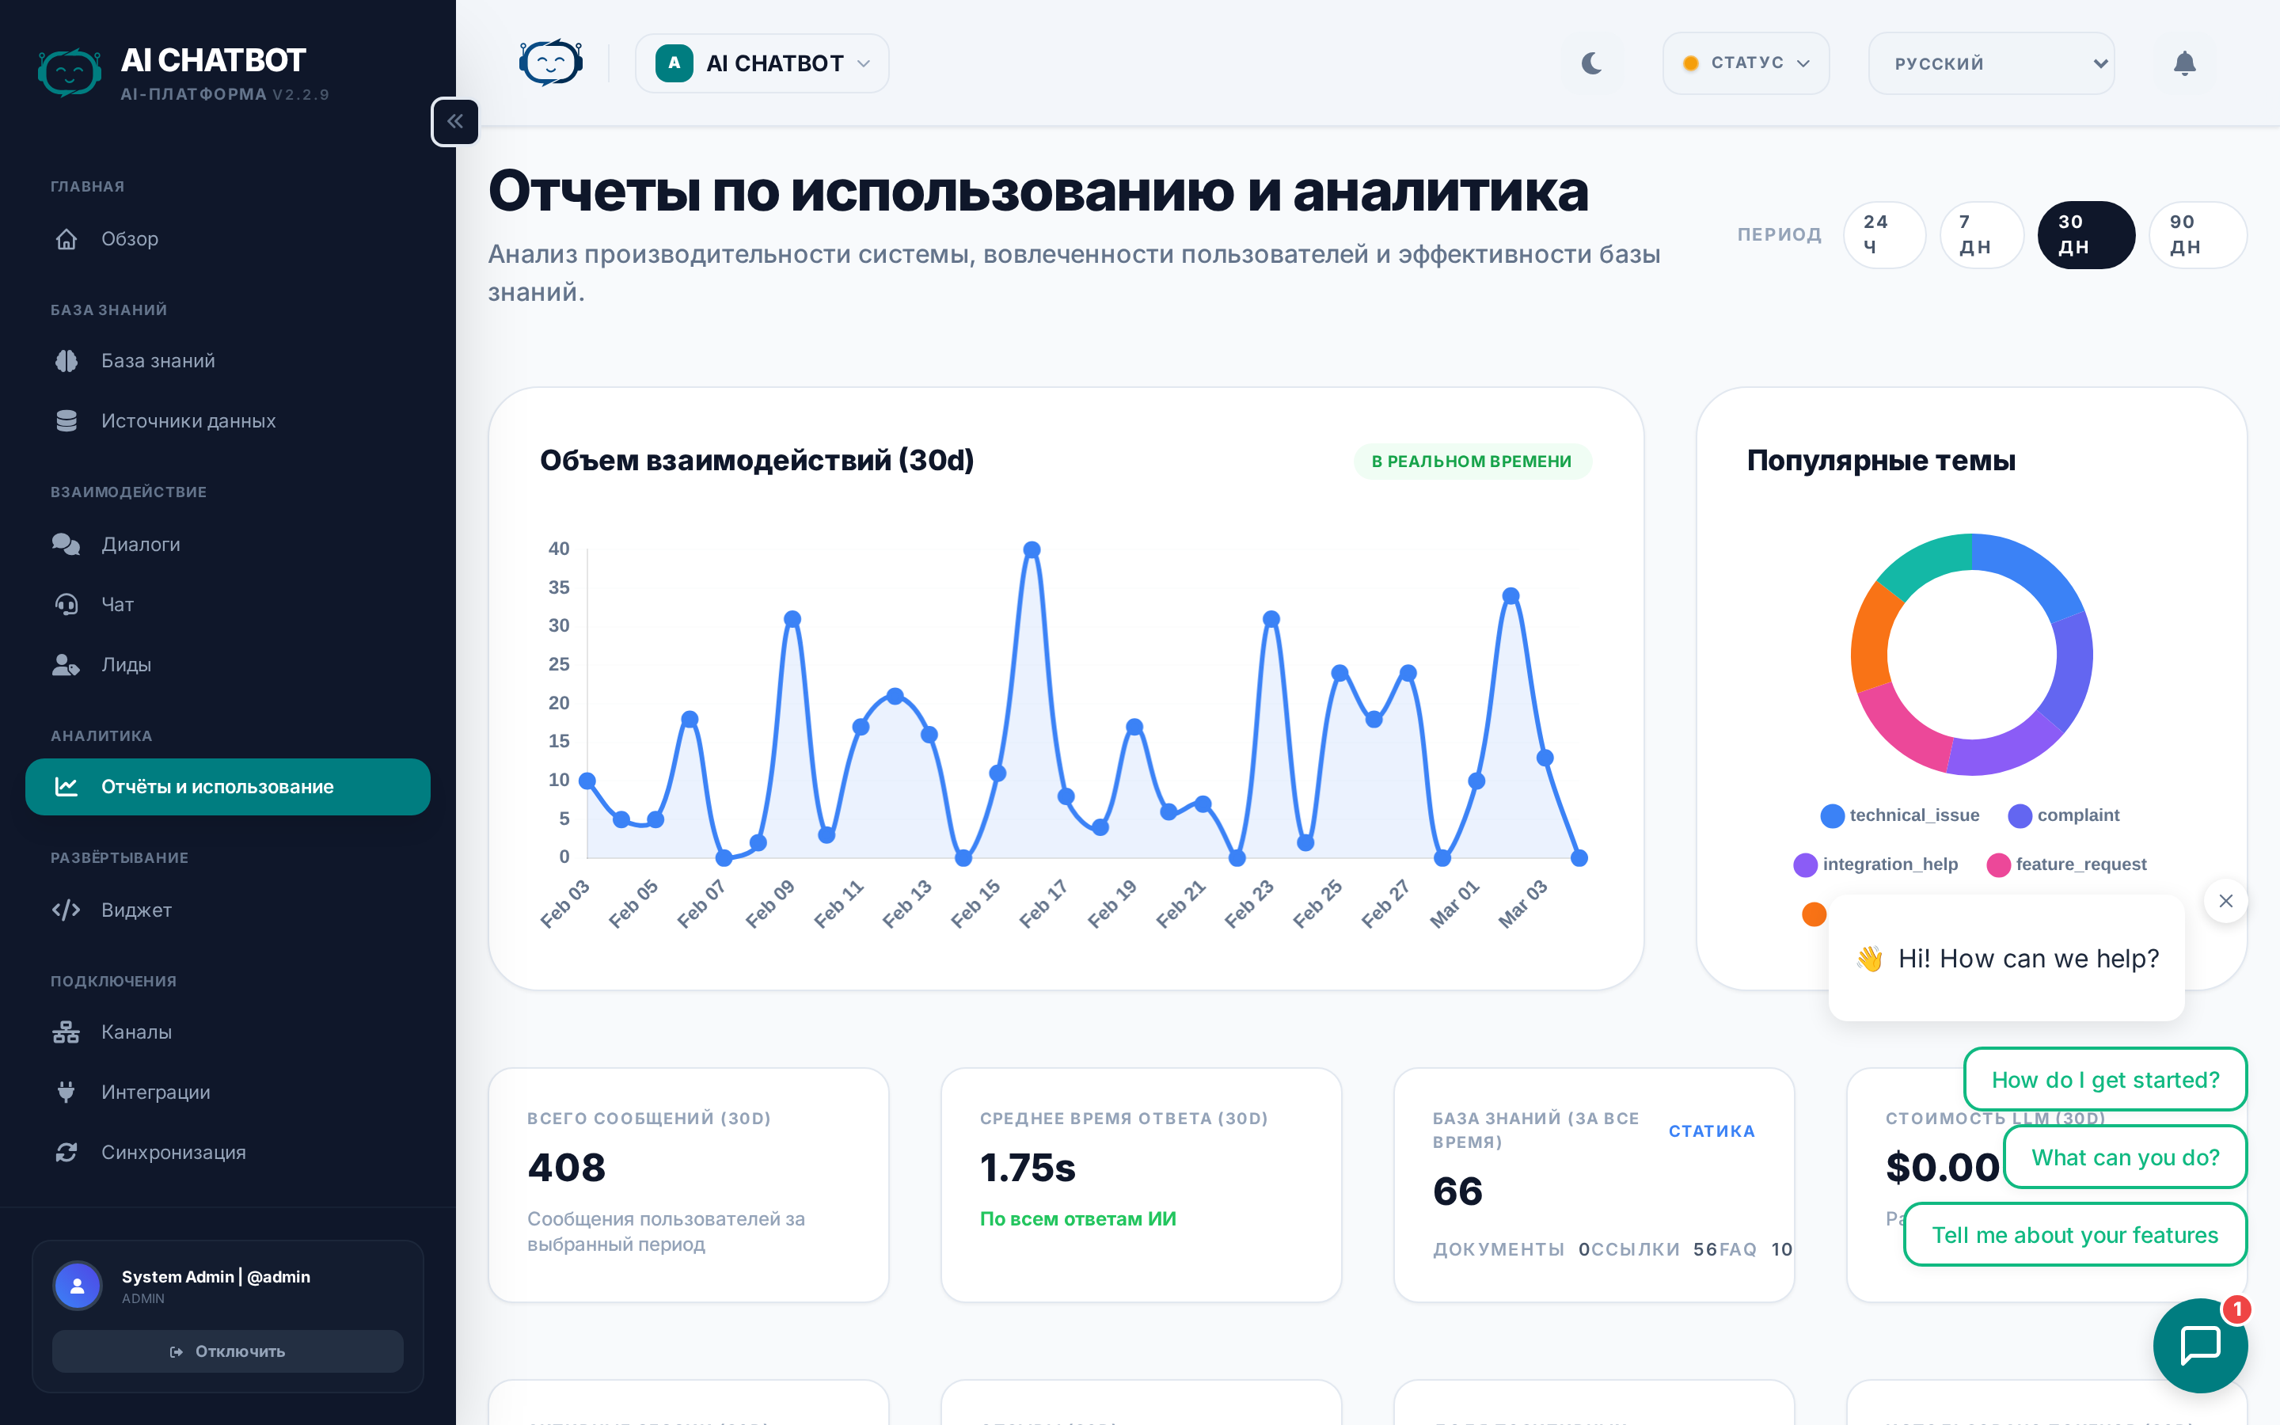The width and height of the screenshot is (2280, 1425).
Task: Expand the AI CHATBOT workspace selector
Action: coord(762,63)
